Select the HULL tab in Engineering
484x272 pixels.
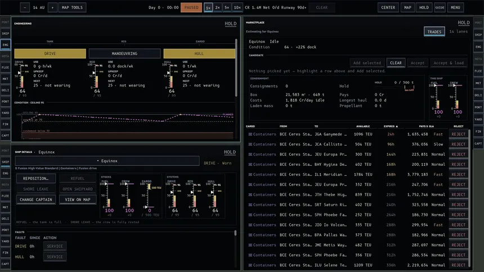click(x=199, y=53)
